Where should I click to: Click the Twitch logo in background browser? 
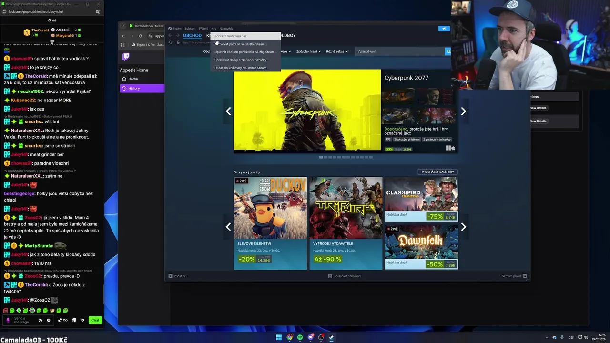coord(126,57)
